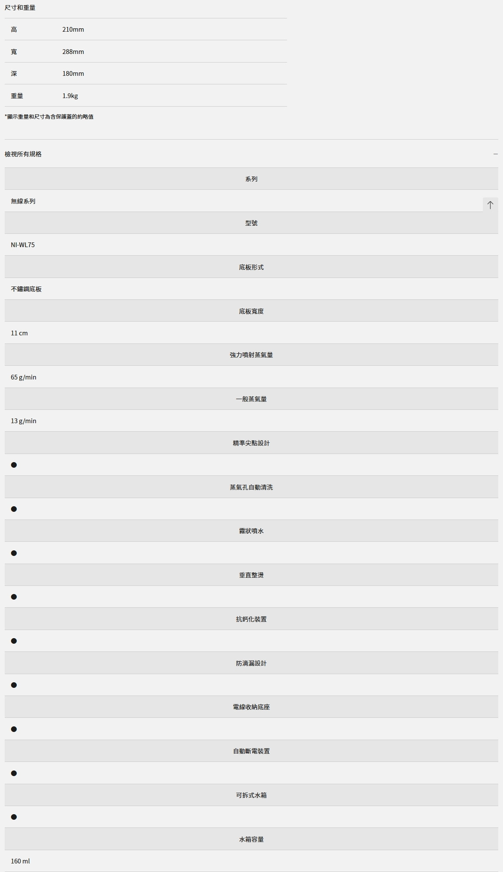Click the dot under 自動斷電裝置
This screenshot has height=872, width=503.
point(14,773)
